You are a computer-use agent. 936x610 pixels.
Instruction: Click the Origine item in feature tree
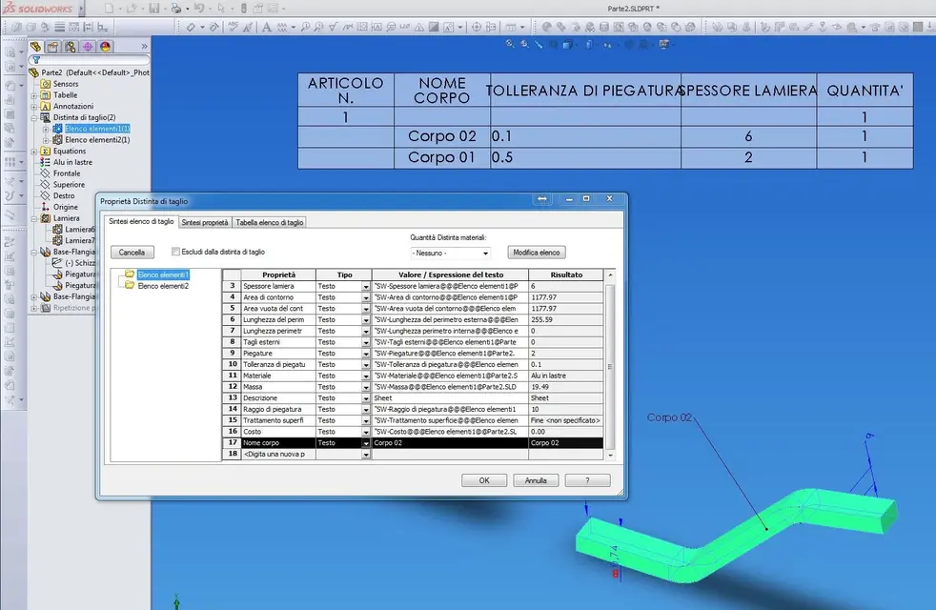point(66,207)
